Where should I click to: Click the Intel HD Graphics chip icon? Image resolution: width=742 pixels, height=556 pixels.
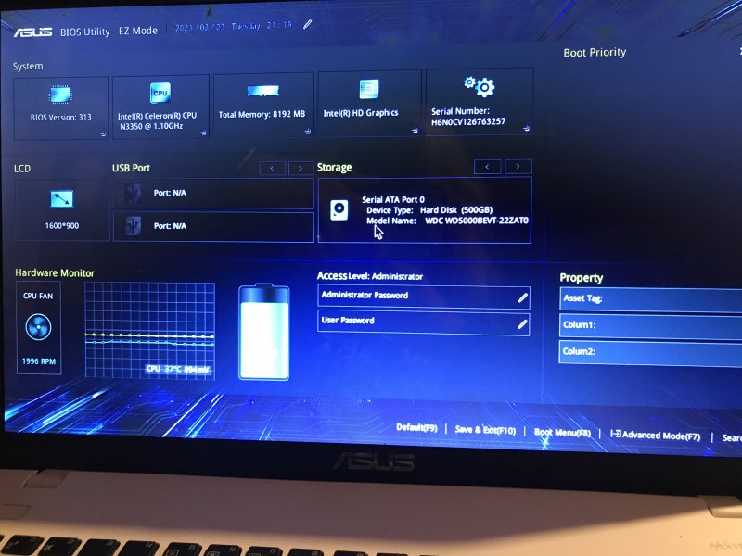[369, 89]
